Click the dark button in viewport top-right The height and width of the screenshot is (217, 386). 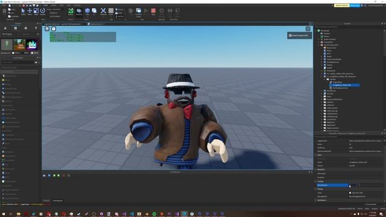(299, 36)
